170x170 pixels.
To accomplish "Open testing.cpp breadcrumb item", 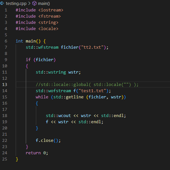I will [16, 4].
